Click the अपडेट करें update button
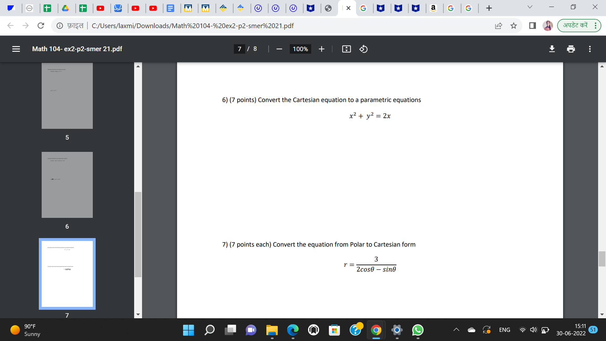The height and width of the screenshot is (341, 606). pos(575,25)
